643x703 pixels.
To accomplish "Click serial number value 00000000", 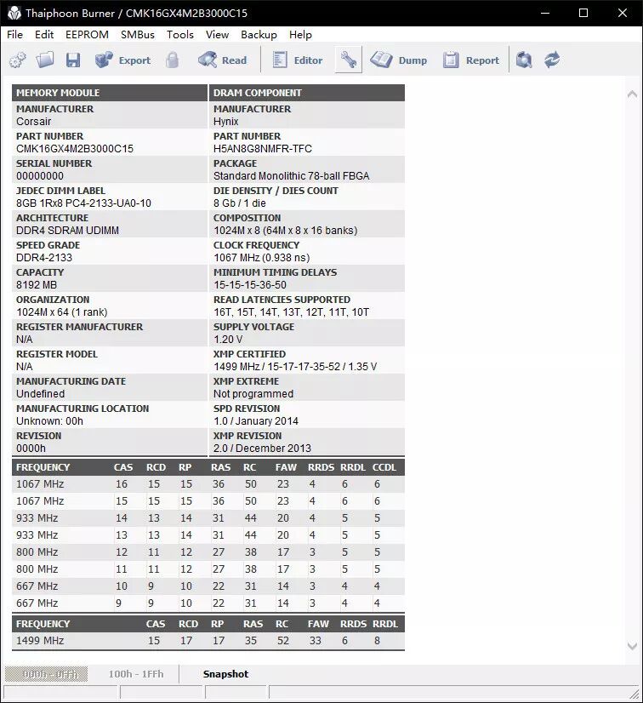I will coord(40,175).
